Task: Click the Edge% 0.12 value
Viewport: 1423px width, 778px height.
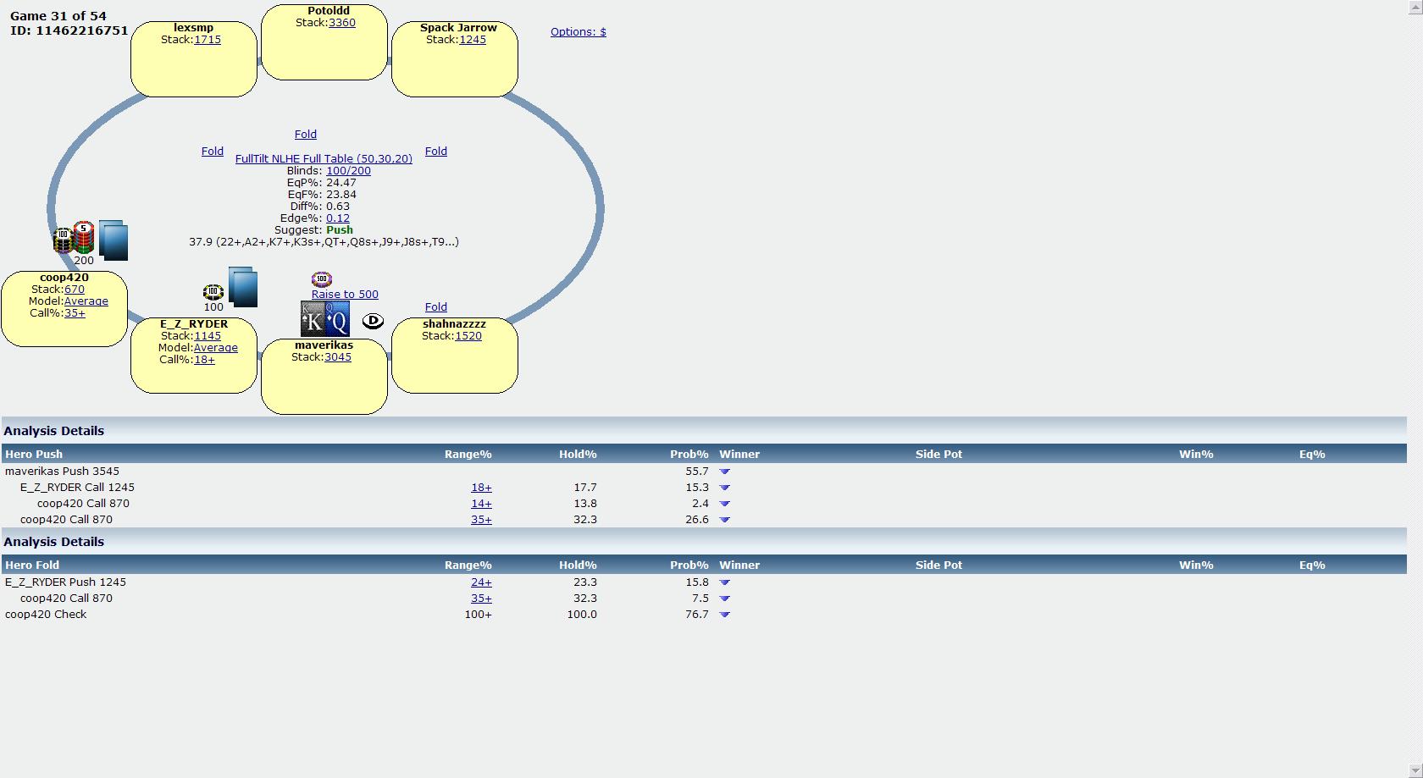Action: pyautogui.click(x=338, y=218)
